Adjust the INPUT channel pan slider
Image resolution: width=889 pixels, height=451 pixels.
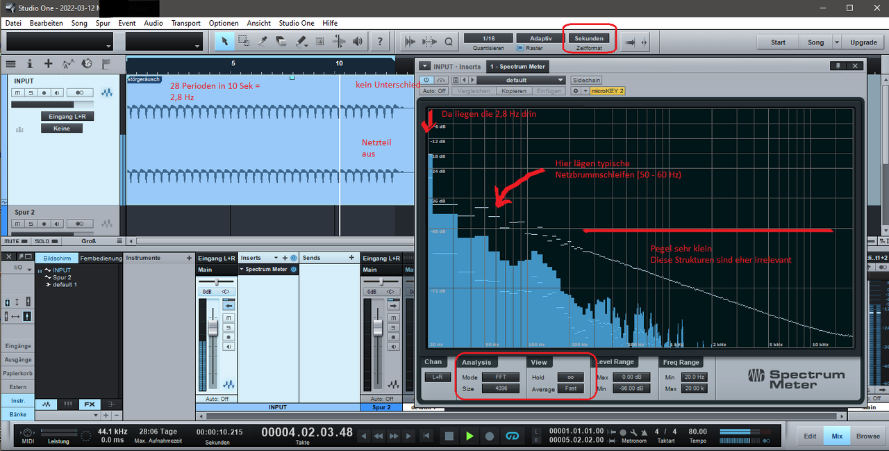click(x=217, y=282)
